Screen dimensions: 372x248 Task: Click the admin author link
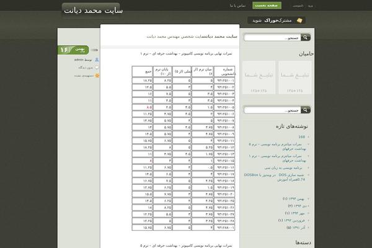click(79, 60)
